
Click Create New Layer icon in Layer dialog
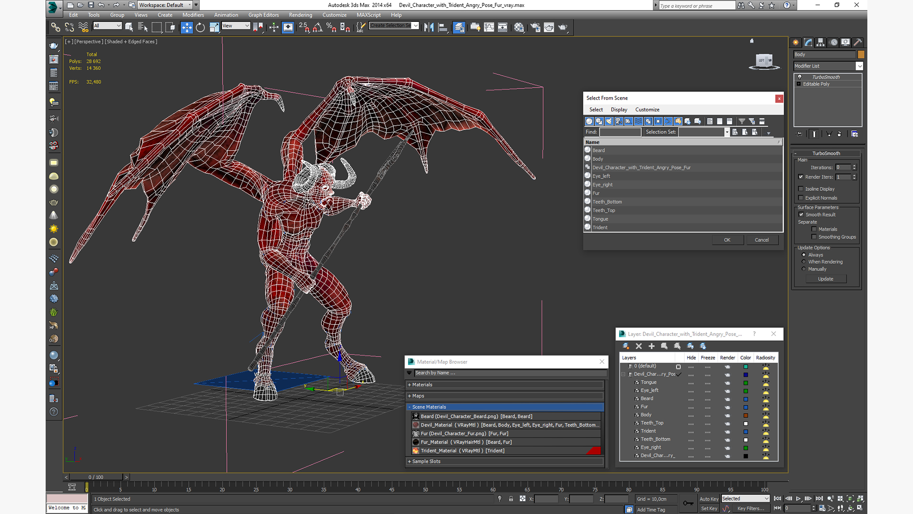[x=626, y=346]
